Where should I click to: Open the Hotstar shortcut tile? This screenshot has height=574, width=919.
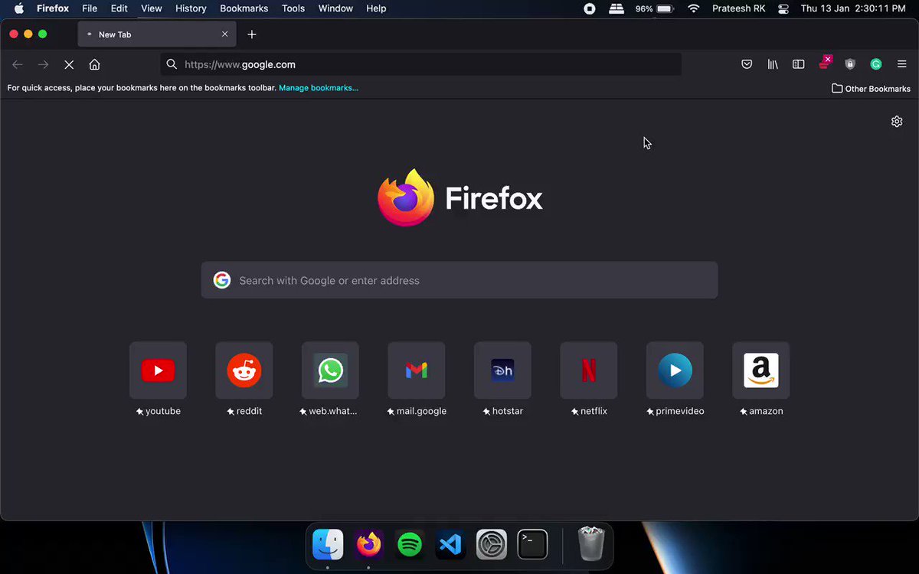tap(502, 370)
